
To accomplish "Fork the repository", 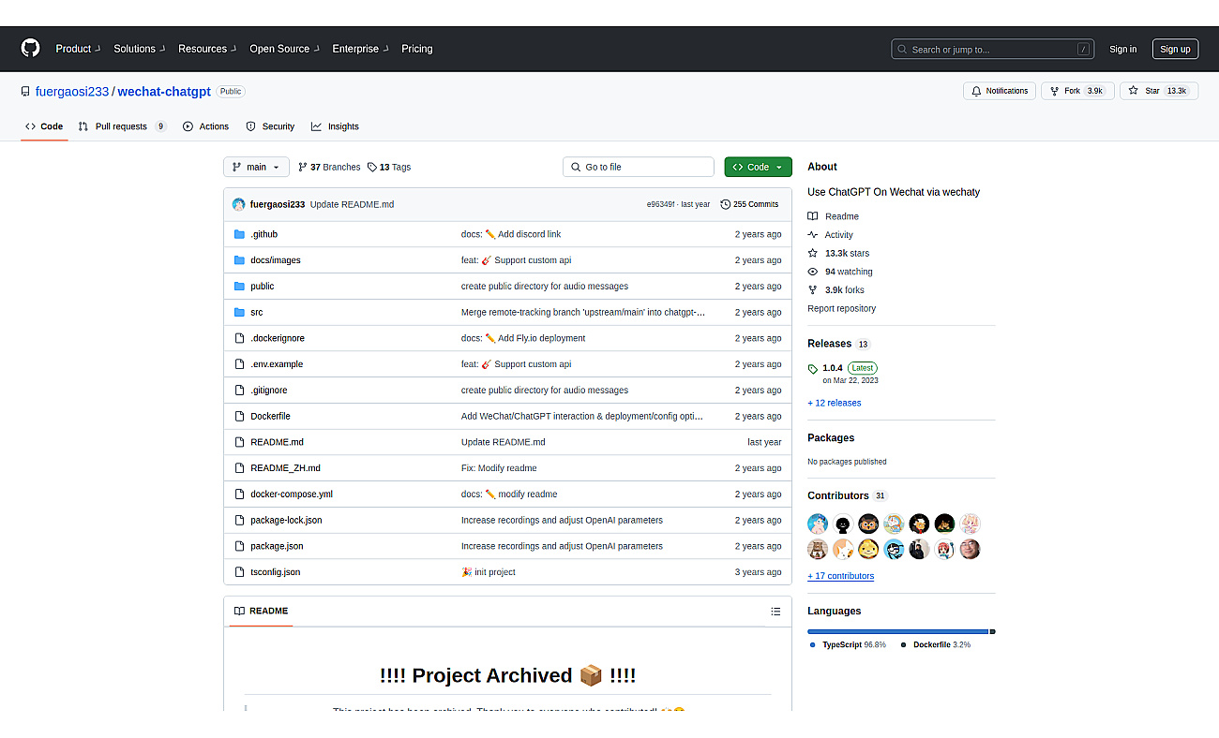I will click(1077, 91).
